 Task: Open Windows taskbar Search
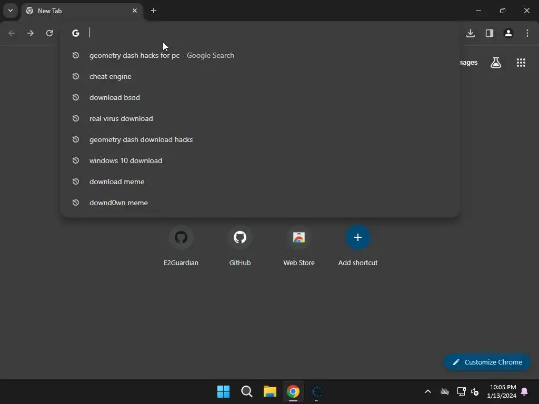[247, 391]
